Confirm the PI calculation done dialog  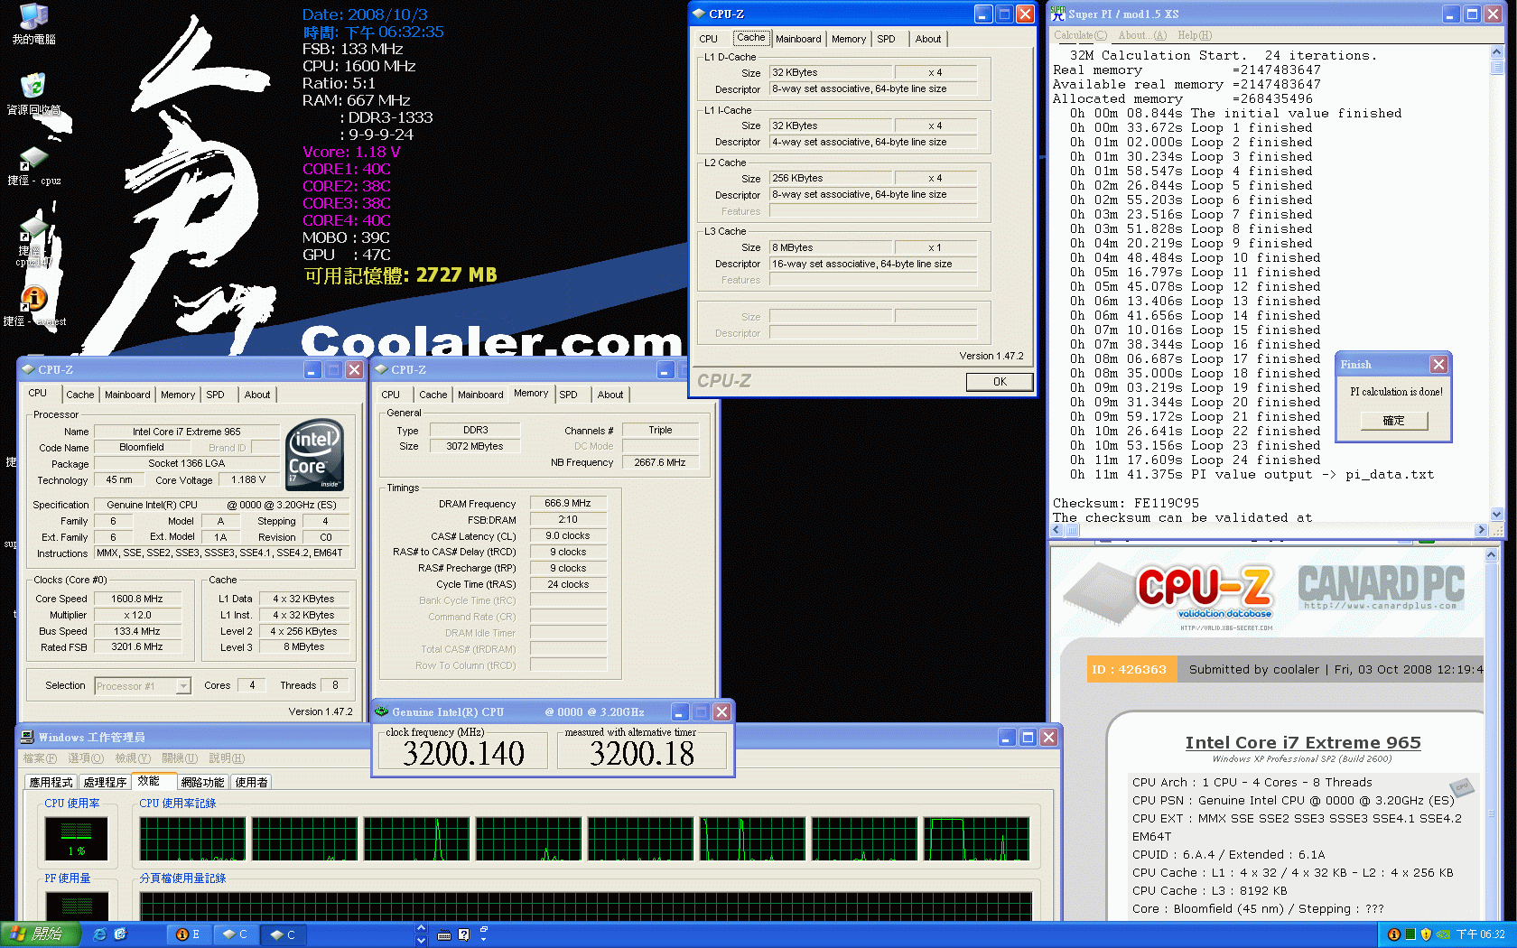coord(1394,421)
